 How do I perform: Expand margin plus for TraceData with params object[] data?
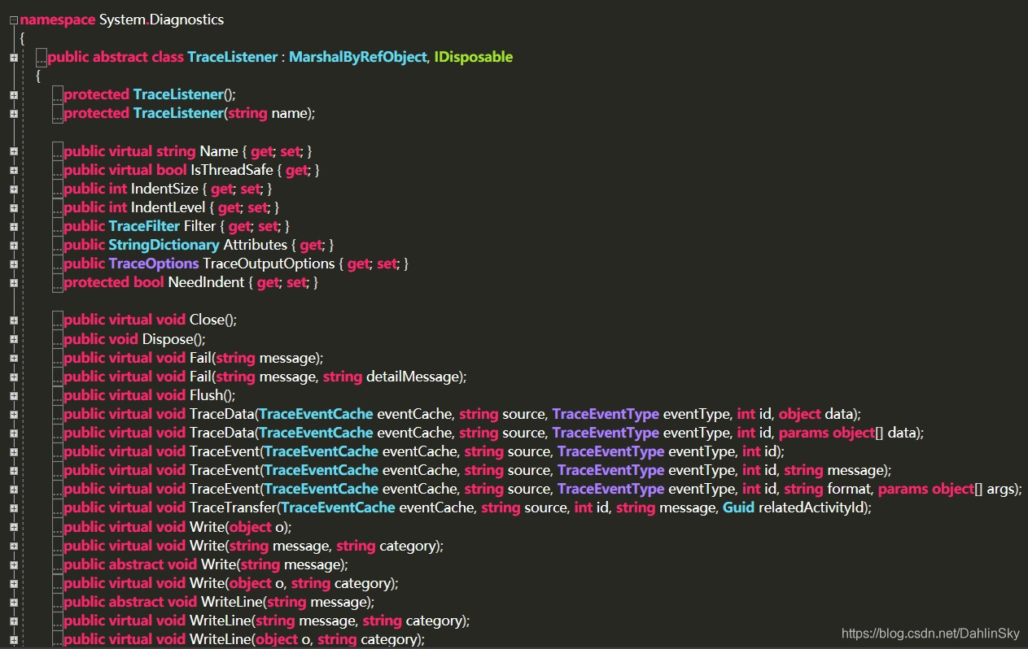(14, 433)
